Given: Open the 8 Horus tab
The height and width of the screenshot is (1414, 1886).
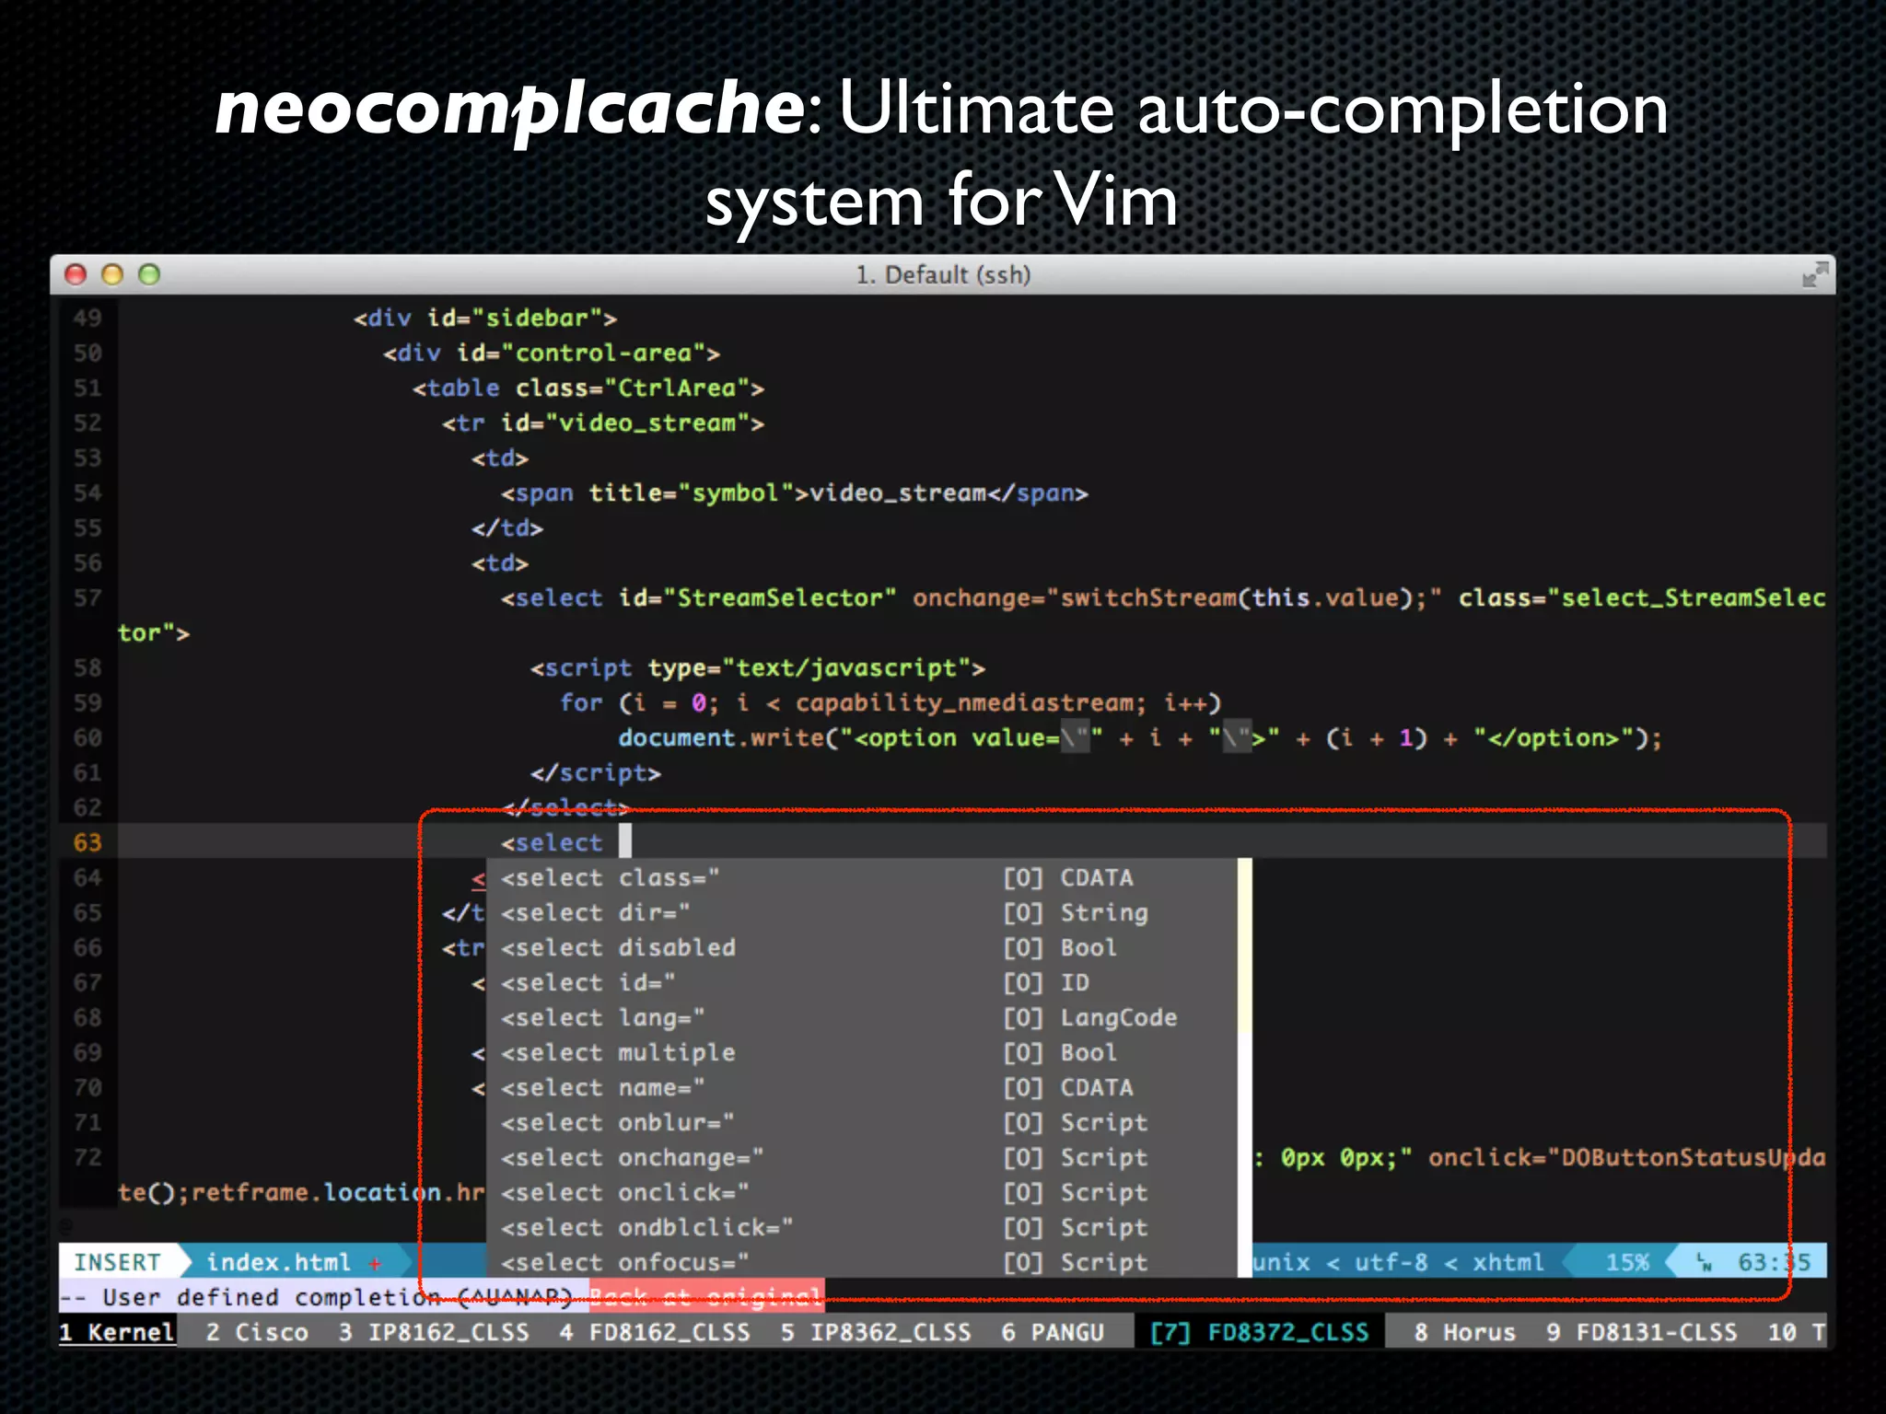Looking at the screenshot, I should (1464, 1332).
